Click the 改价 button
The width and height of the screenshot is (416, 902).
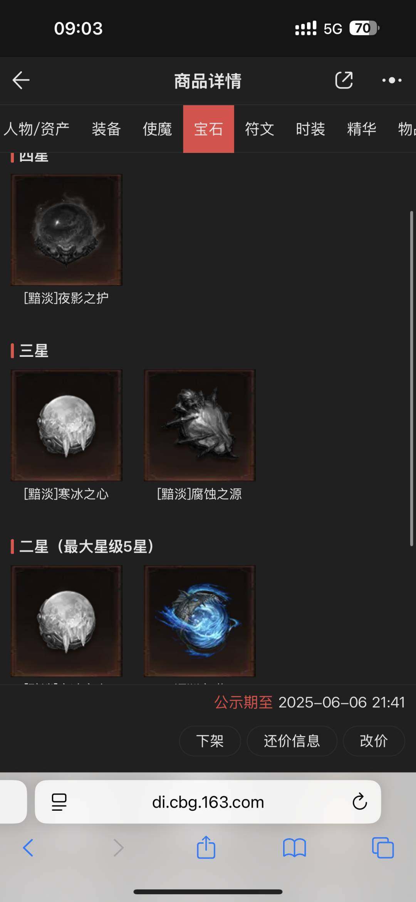tap(374, 741)
